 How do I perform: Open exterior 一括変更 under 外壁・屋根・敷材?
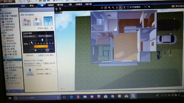click(7, 22)
